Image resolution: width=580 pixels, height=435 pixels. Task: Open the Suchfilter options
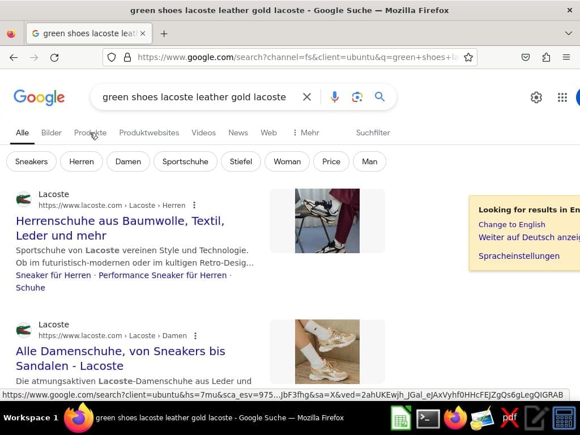(x=373, y=133)
